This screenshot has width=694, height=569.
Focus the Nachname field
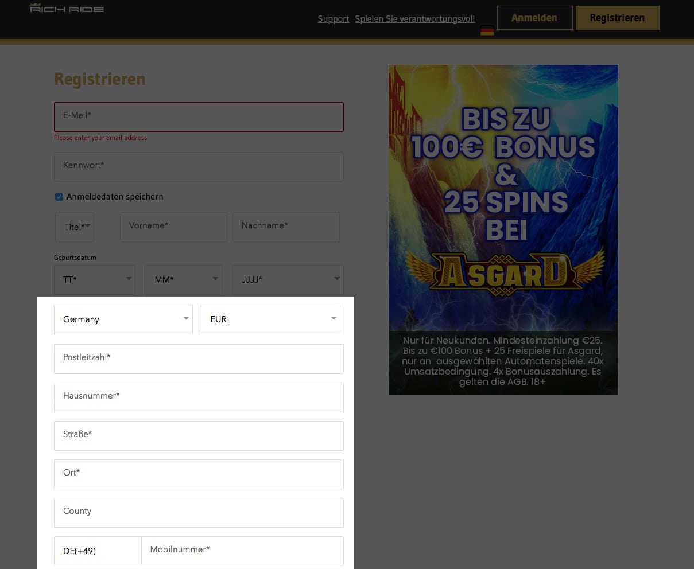286,227
